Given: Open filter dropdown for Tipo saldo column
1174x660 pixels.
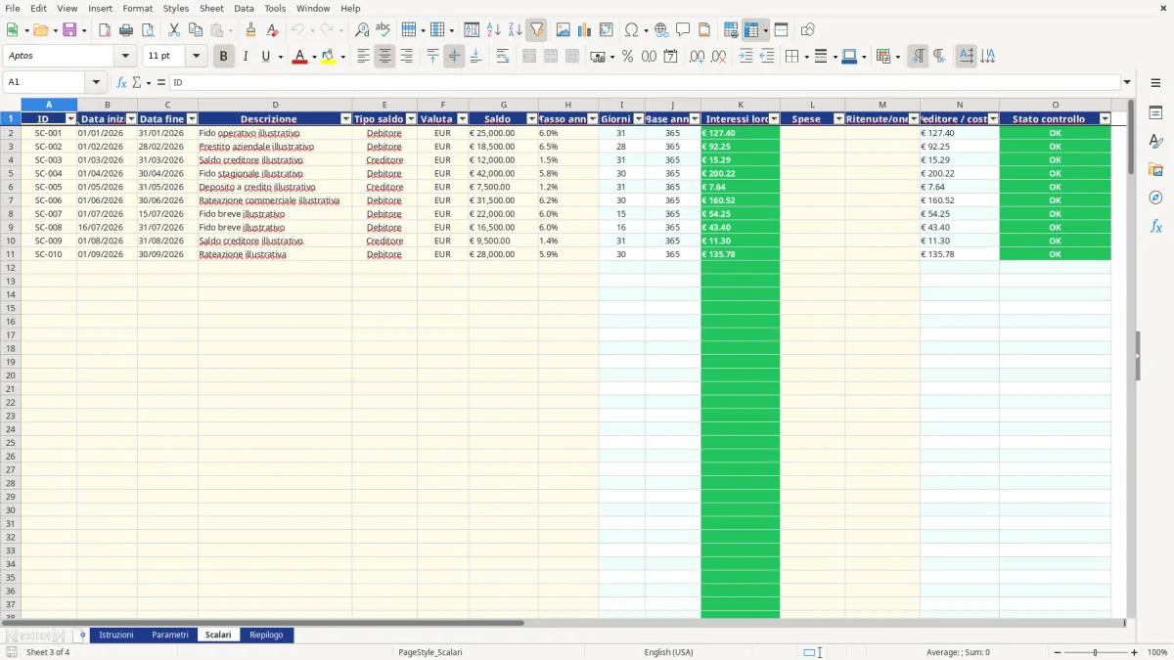Looking at the screenshot, I should (x=411, y=119).
